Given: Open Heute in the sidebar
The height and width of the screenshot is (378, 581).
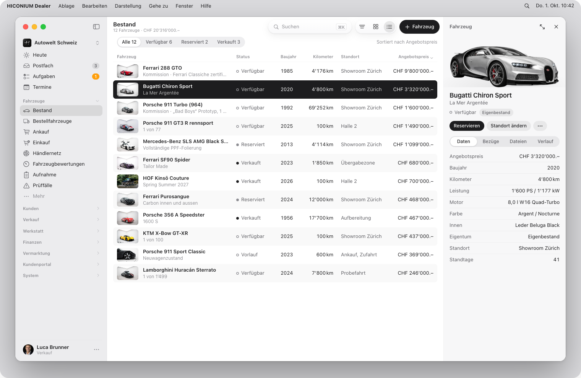Looking at the screenshot, I should tap(61, 55).
